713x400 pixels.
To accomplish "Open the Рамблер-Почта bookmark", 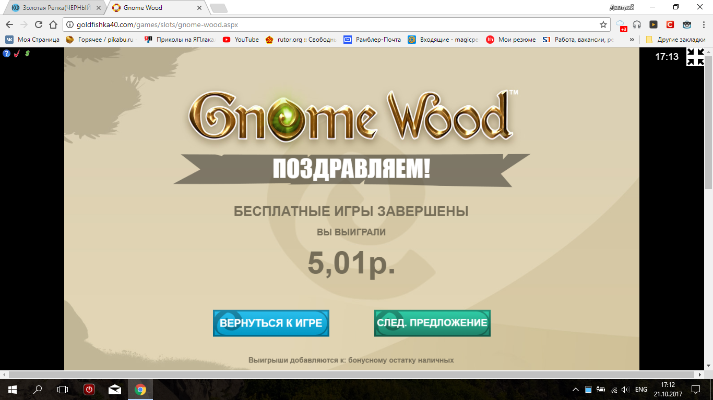I will (372, 40).
